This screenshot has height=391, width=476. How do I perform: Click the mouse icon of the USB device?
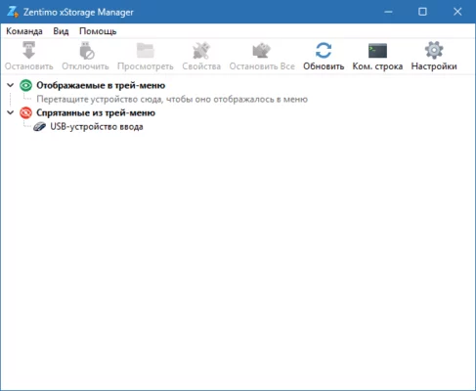[x=40, y=127]
